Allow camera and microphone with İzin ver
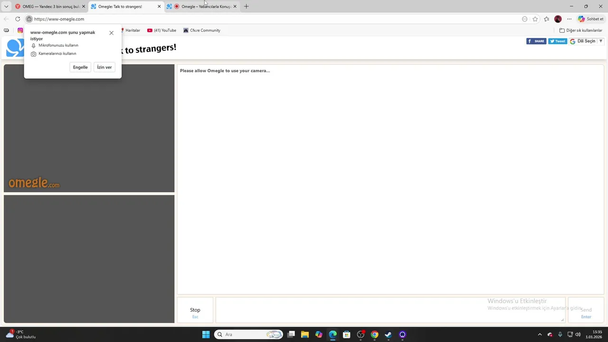608x342 pixels. click(104, 67)
